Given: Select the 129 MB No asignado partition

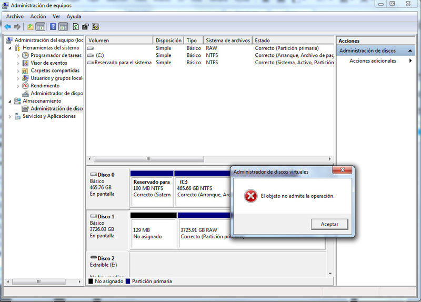Looking at the screenshot, I should coord(153,233).
